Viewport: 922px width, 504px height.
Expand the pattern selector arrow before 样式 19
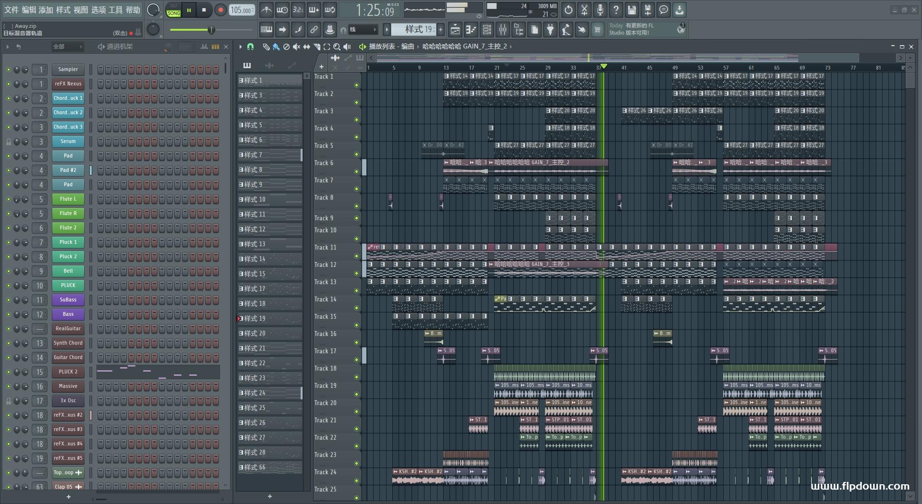(387, 30)
